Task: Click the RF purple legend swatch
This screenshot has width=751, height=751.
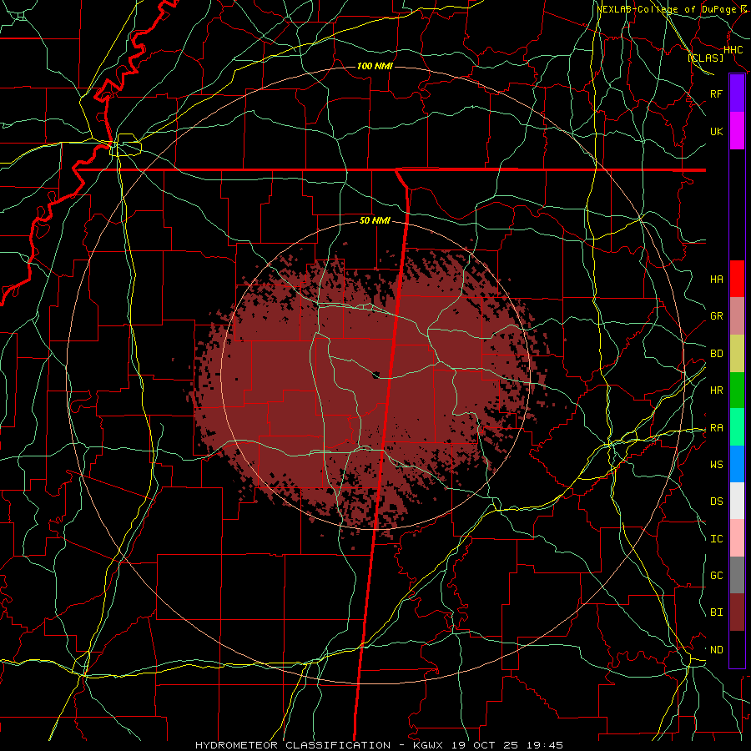Action: tap(737, 93)
